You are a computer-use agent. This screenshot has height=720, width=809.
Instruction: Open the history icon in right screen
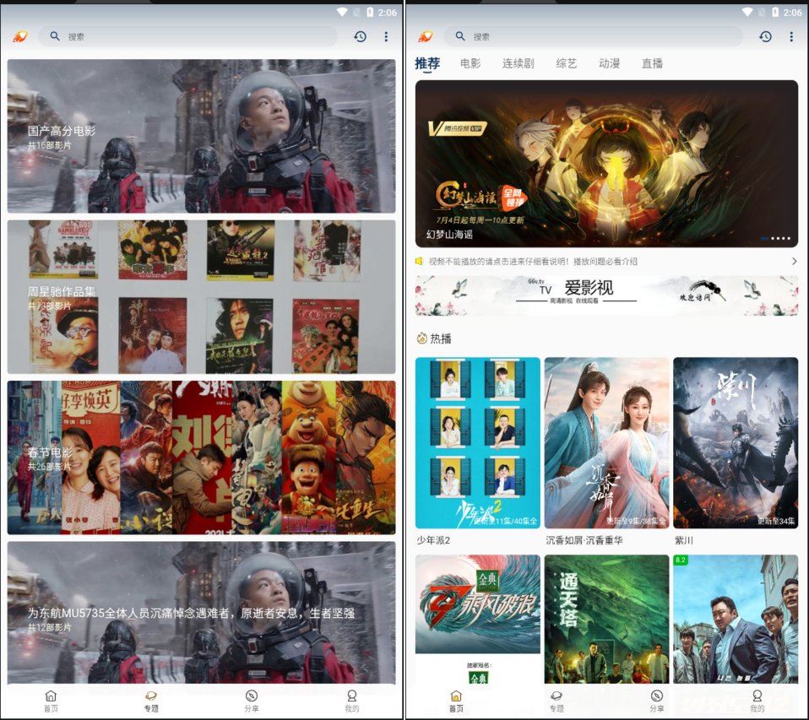tap(765, 36)
